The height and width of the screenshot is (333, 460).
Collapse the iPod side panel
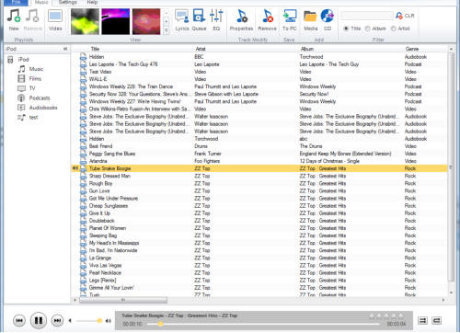(x=65, y=49)
